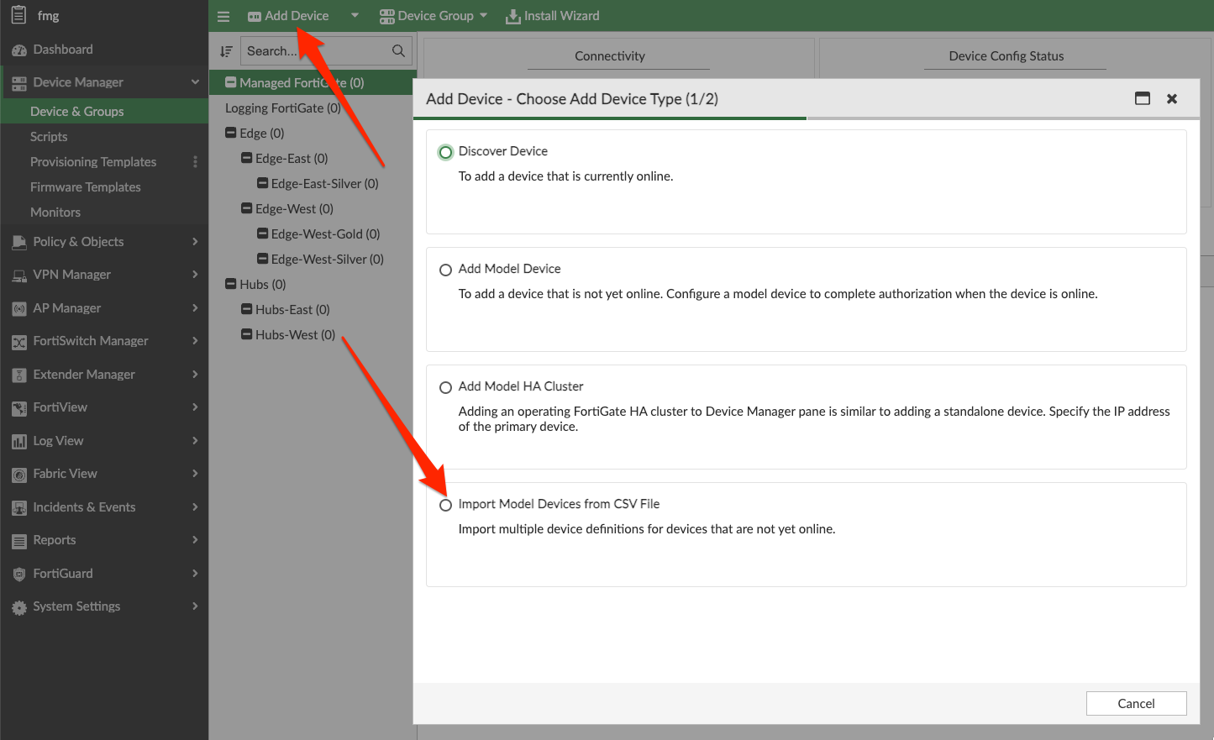Click the FortiGuard icon in the sidebar
The image size is (1214, 740).
tap(18, 573)
